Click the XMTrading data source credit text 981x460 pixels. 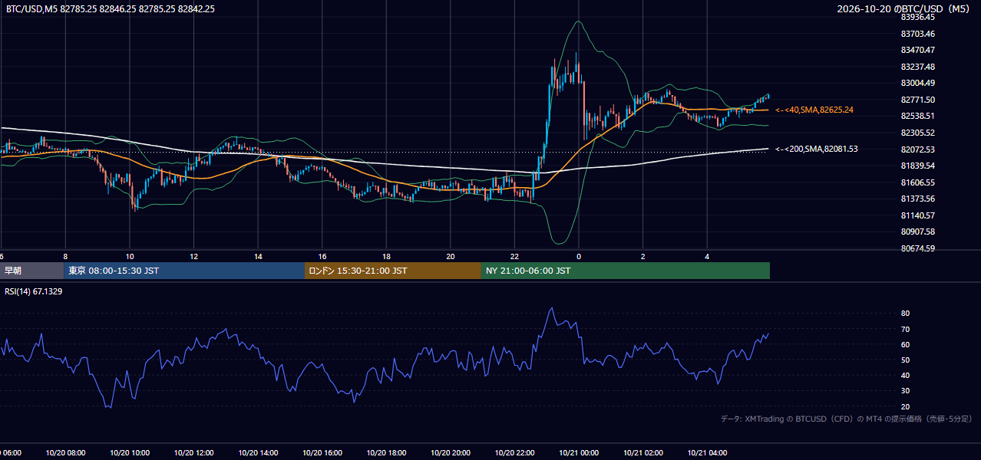point(846,419)
